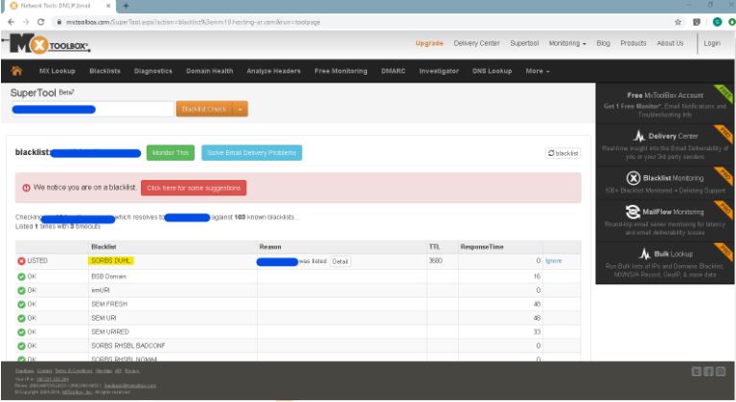Close the Network Tools browser tab
This screenshot has height=402, width=736.
click(108, 6)
